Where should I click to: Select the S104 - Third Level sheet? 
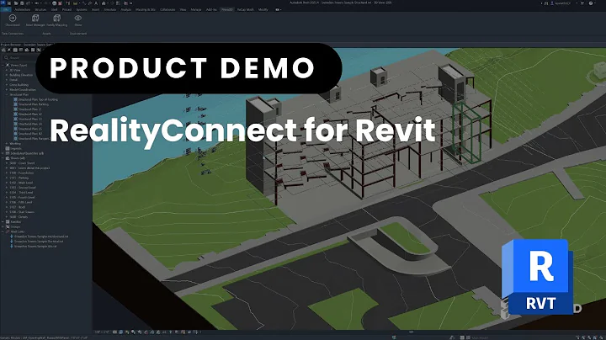pos(21,193)
